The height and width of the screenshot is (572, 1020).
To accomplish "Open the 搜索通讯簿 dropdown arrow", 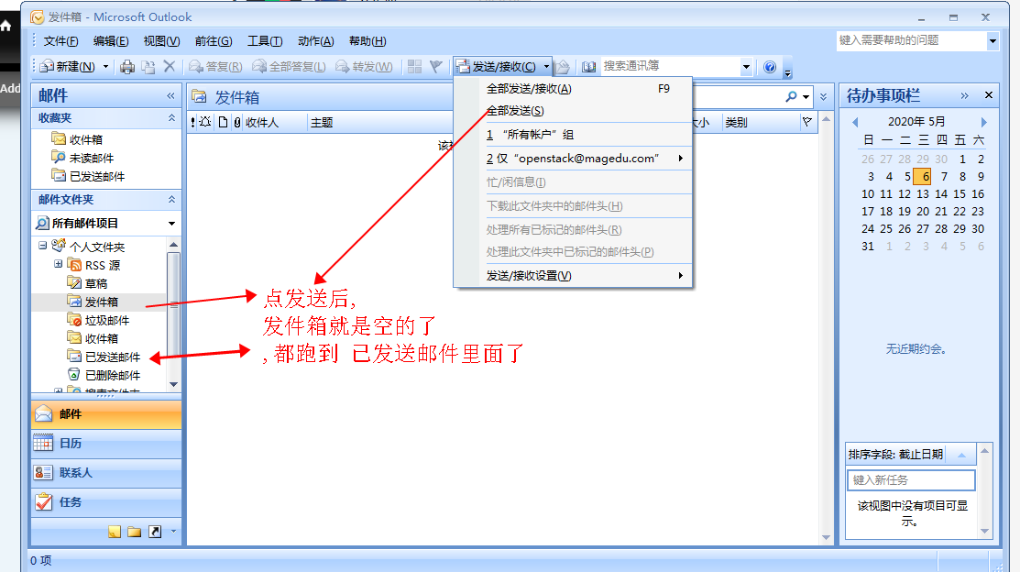I will [x=746, y=66].
